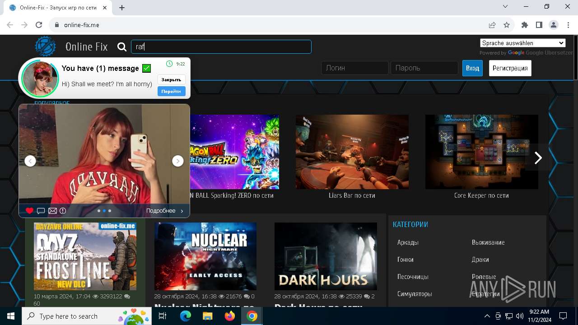The width and height of the screenshot is (578, 325).
Task: Click the Вход login button
Action: pyautogui.click(x=472, y=68)
